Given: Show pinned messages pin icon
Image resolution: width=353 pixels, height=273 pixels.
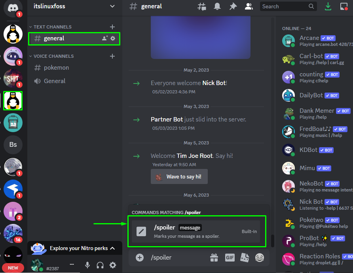Looking at the screenshot, I should [x=233, y=6].
